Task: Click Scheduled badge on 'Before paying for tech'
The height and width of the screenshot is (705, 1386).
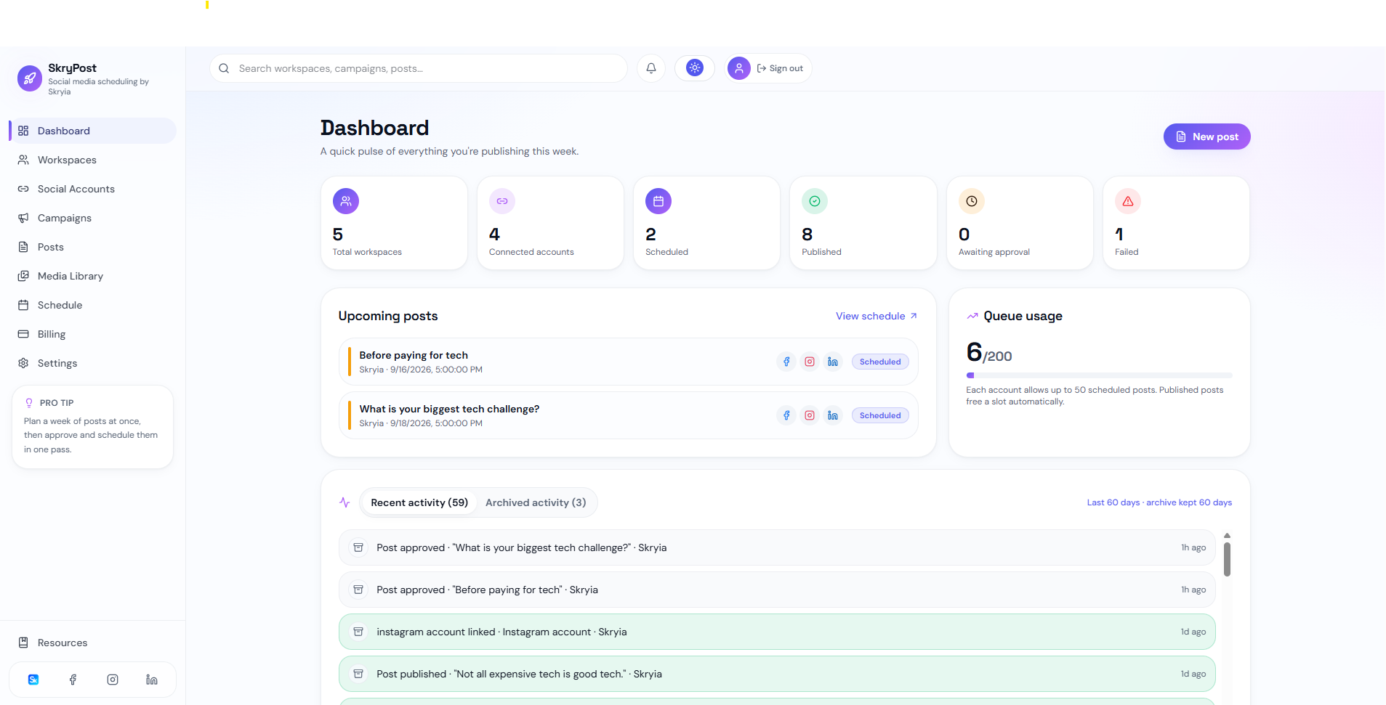Action: tap(880, 362)
